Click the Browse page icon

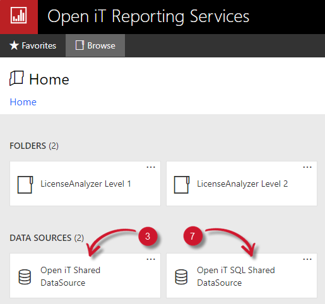tap(80, 45)
